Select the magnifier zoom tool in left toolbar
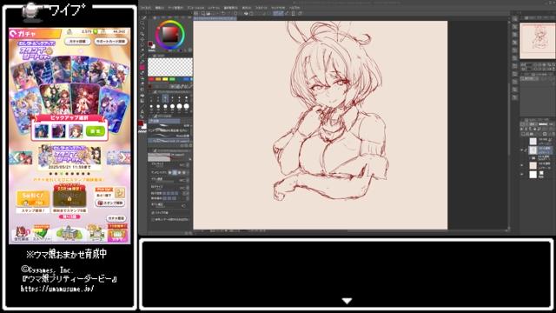Image resolution: width=556 pixels, height=313 pixels. coord(142,23)
